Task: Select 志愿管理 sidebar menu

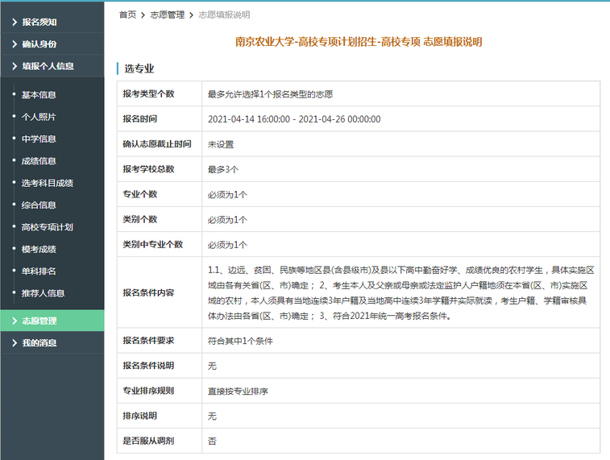Action: point(52,321)
